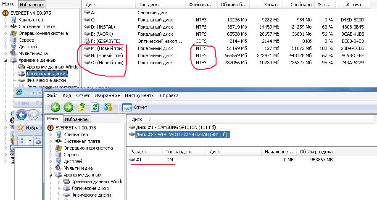The width and height of the screenshot is (377, 200).
Task: Select optical drive F: (GIGABYTE) icon
Action: (87, 41)
